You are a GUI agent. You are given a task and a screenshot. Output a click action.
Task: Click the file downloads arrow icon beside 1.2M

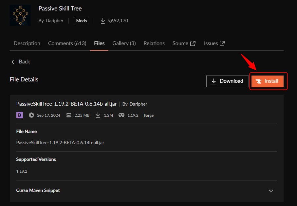[x=98, y=115]
